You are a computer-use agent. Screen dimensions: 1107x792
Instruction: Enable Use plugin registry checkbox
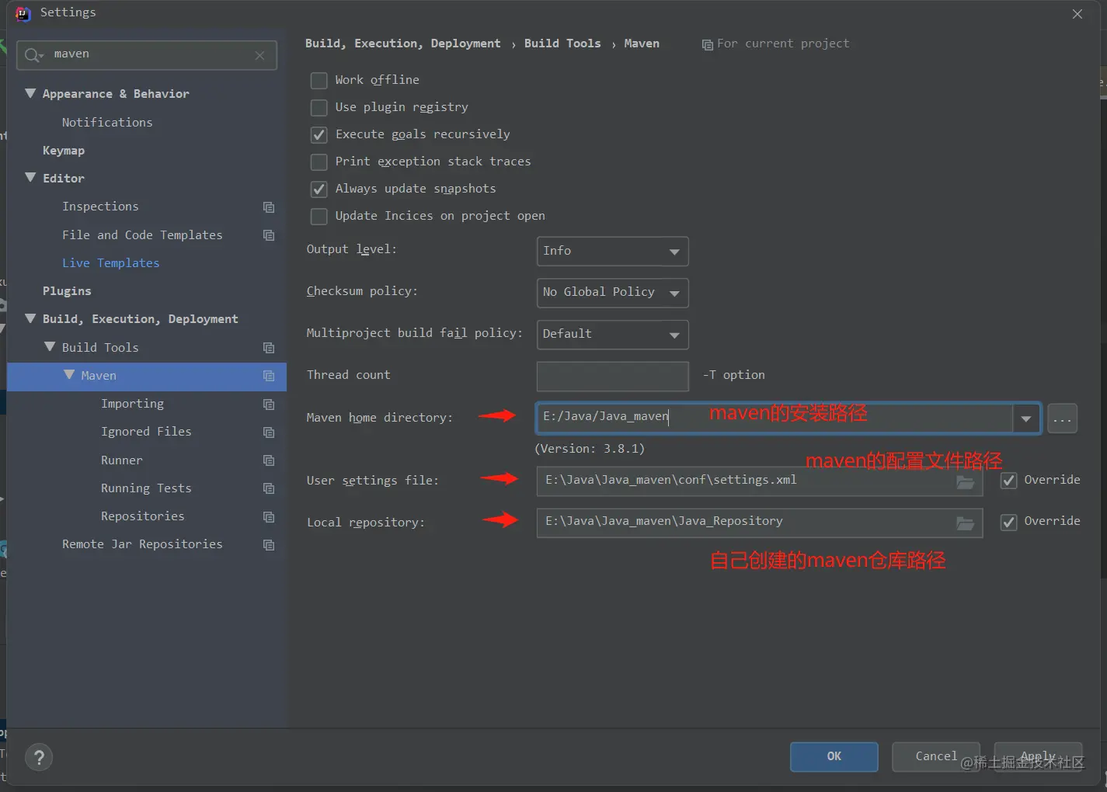[x=319, y=108]
